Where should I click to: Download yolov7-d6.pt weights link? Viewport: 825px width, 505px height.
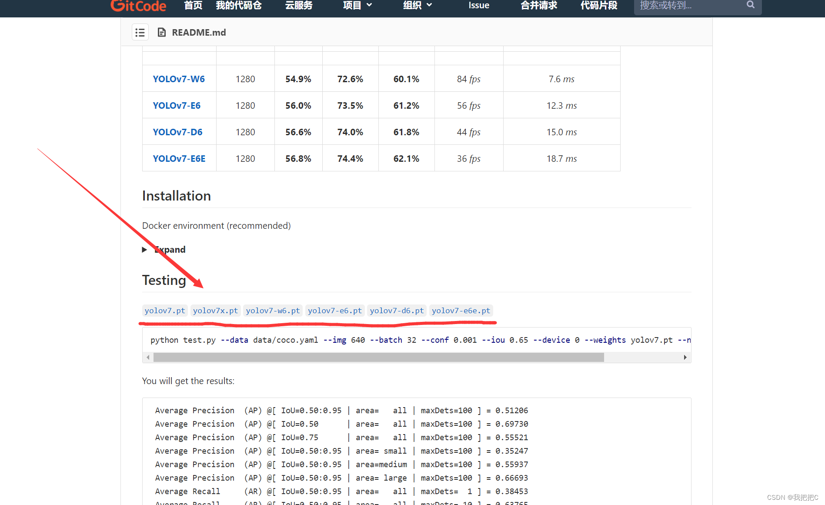click(x=397, y=311)
